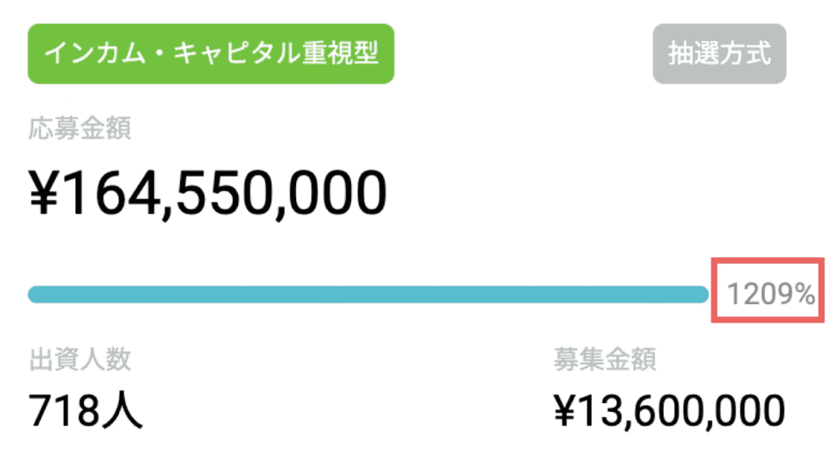The image size is (826, 458).
Task: Click the 応募金額 label
Action: (x=80, y=128)
